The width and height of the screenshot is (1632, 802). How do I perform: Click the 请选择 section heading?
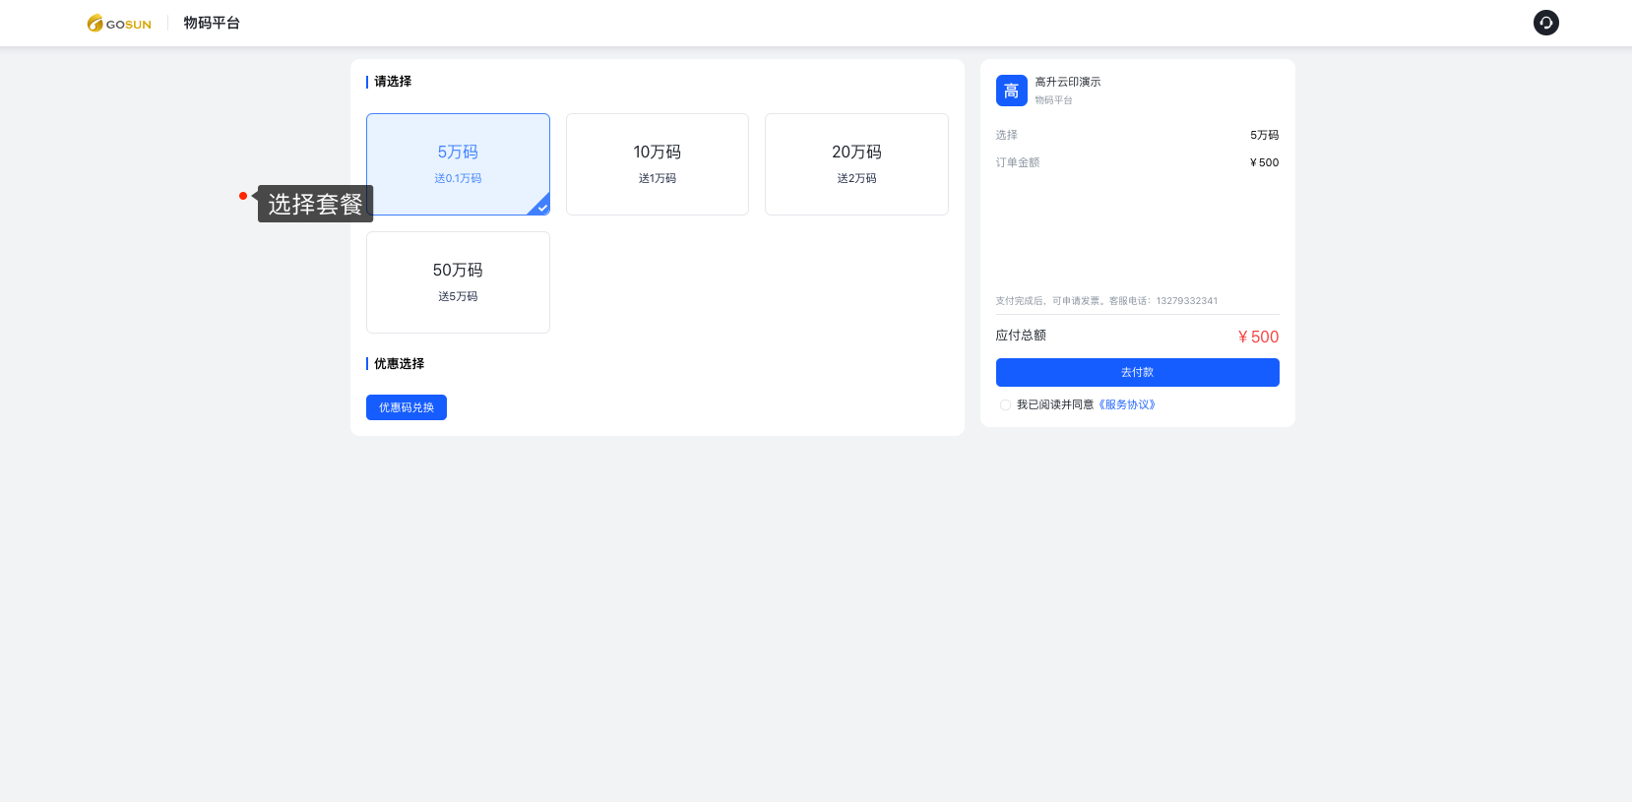coord(393,82)
